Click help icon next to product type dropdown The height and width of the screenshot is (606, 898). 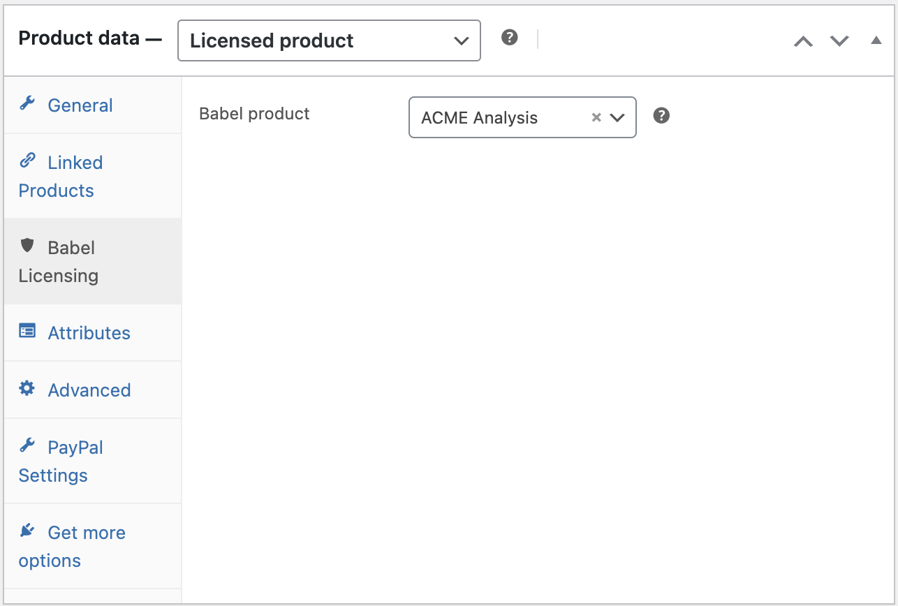[x=510, y=38]
